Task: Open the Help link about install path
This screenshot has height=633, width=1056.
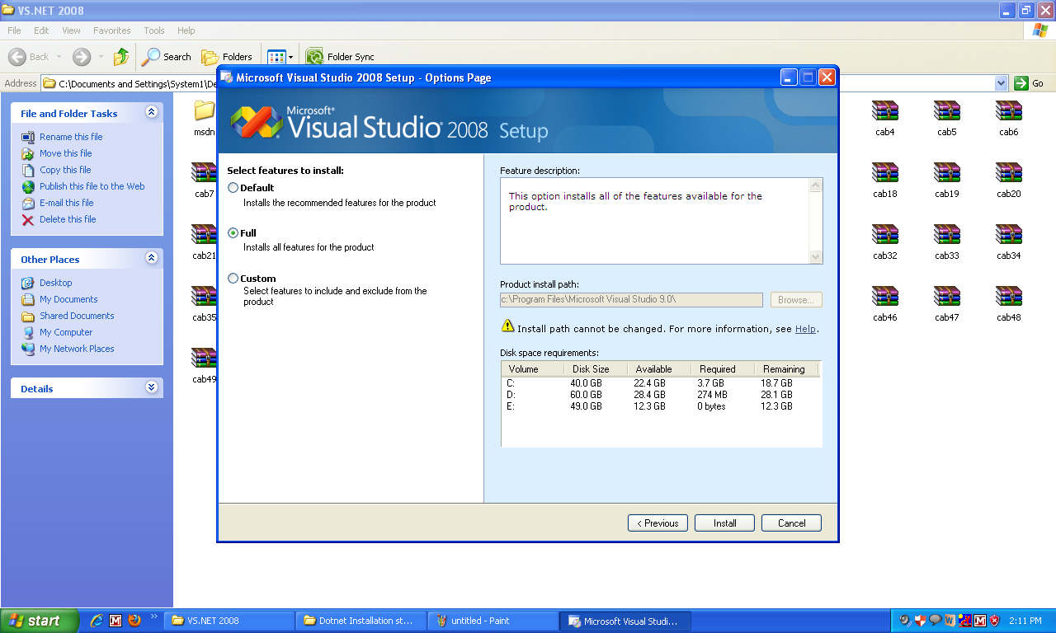Action: (805, 329)
